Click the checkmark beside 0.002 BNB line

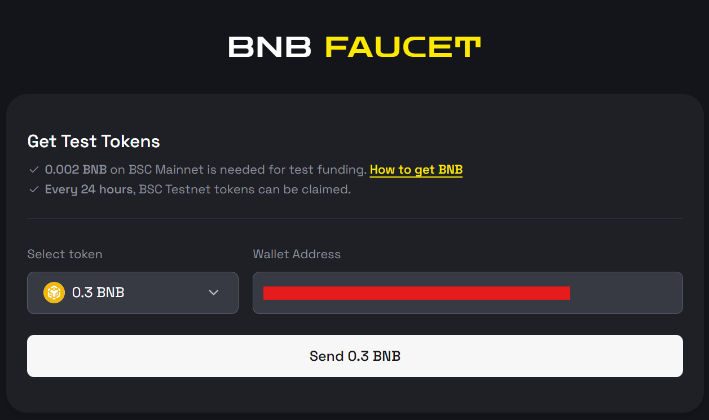34,170
